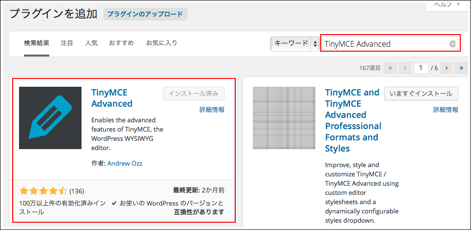Viewport: 471px width, 230px height.
Task: Open the TinyMCE Advanced pencil icon thumbnail
Action: point(50,118)
